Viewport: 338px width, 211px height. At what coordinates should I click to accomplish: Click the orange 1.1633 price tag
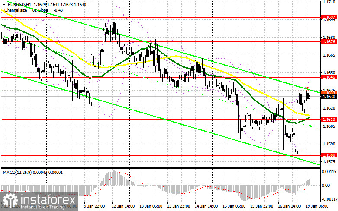click(328, 92)
